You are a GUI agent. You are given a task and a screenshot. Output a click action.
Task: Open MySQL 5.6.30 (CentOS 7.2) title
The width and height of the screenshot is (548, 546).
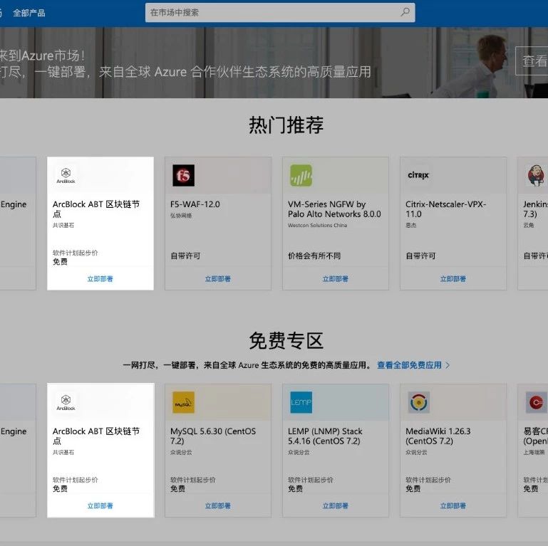(213, 436)
